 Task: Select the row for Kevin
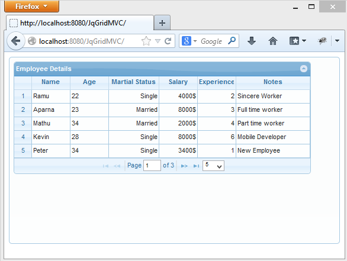pyautogui.click(x=162, y=137)
